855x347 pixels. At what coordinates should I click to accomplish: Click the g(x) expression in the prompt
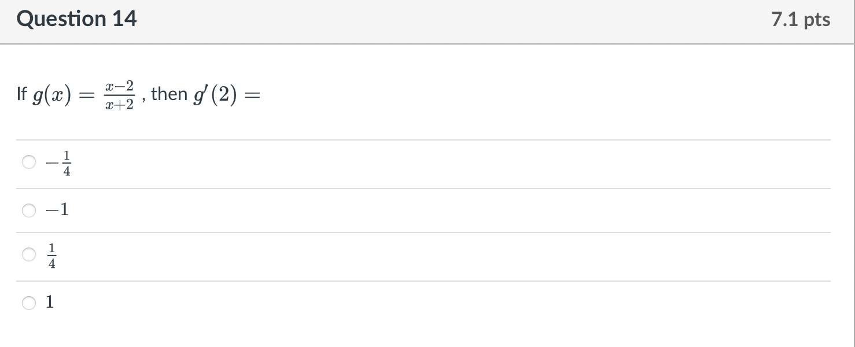(52, 95)
